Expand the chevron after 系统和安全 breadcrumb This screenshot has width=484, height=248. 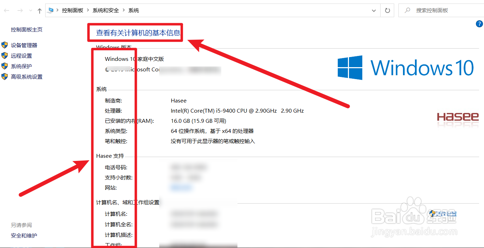coord(123,10)
